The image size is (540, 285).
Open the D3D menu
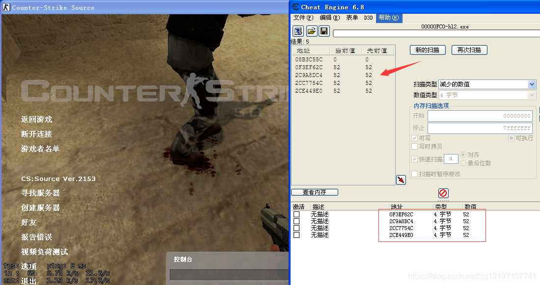[x=368, y=18]
